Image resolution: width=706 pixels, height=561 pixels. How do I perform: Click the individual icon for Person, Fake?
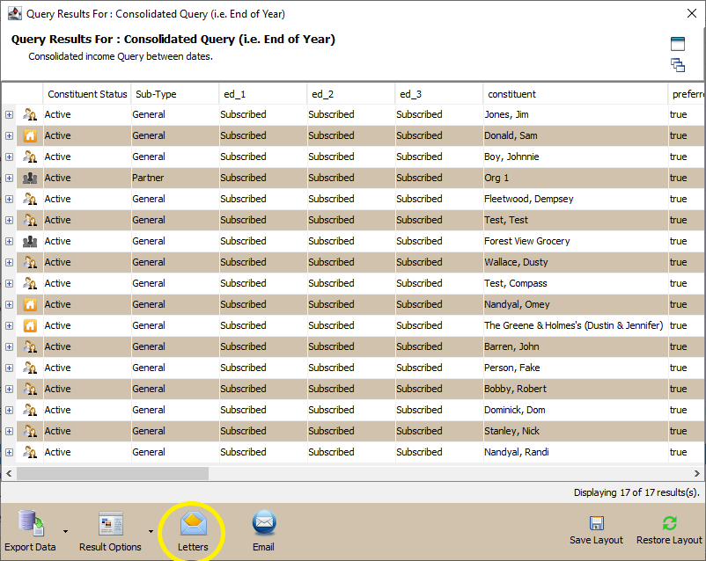tap(30, 368)
